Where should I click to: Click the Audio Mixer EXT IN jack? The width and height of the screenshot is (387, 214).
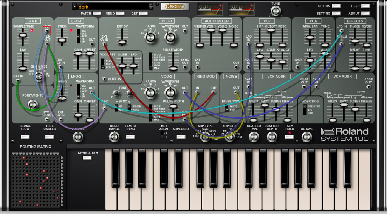coord(197,67)
